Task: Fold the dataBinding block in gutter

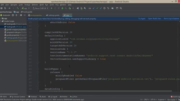Action: coord(38,89)
